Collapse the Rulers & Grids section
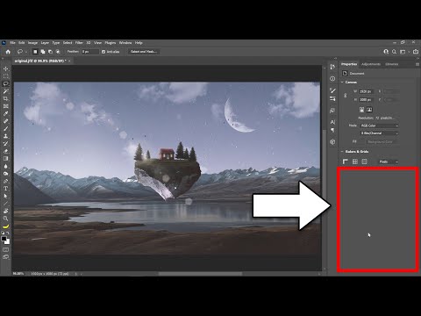The height and width of the screenshot is (316, 421). (x=342, y=152)
